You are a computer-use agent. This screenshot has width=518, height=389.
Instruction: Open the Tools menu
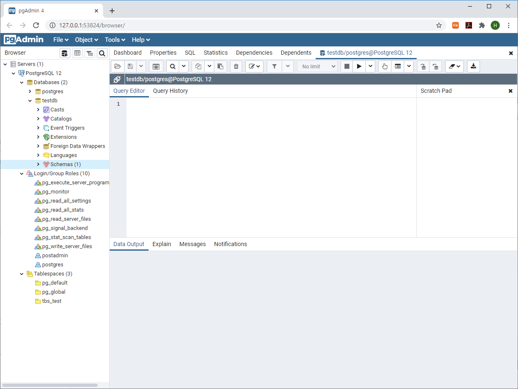[x=115, y=40]
